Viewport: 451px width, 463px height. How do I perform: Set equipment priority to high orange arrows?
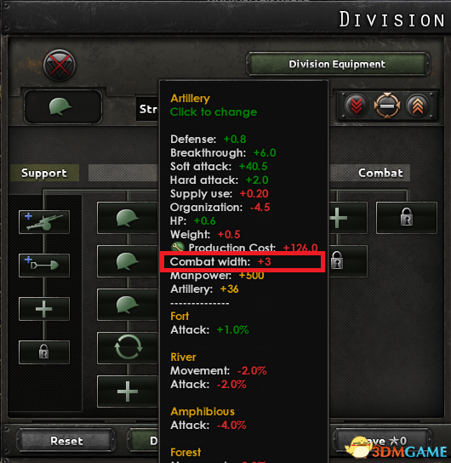point(417,106)
